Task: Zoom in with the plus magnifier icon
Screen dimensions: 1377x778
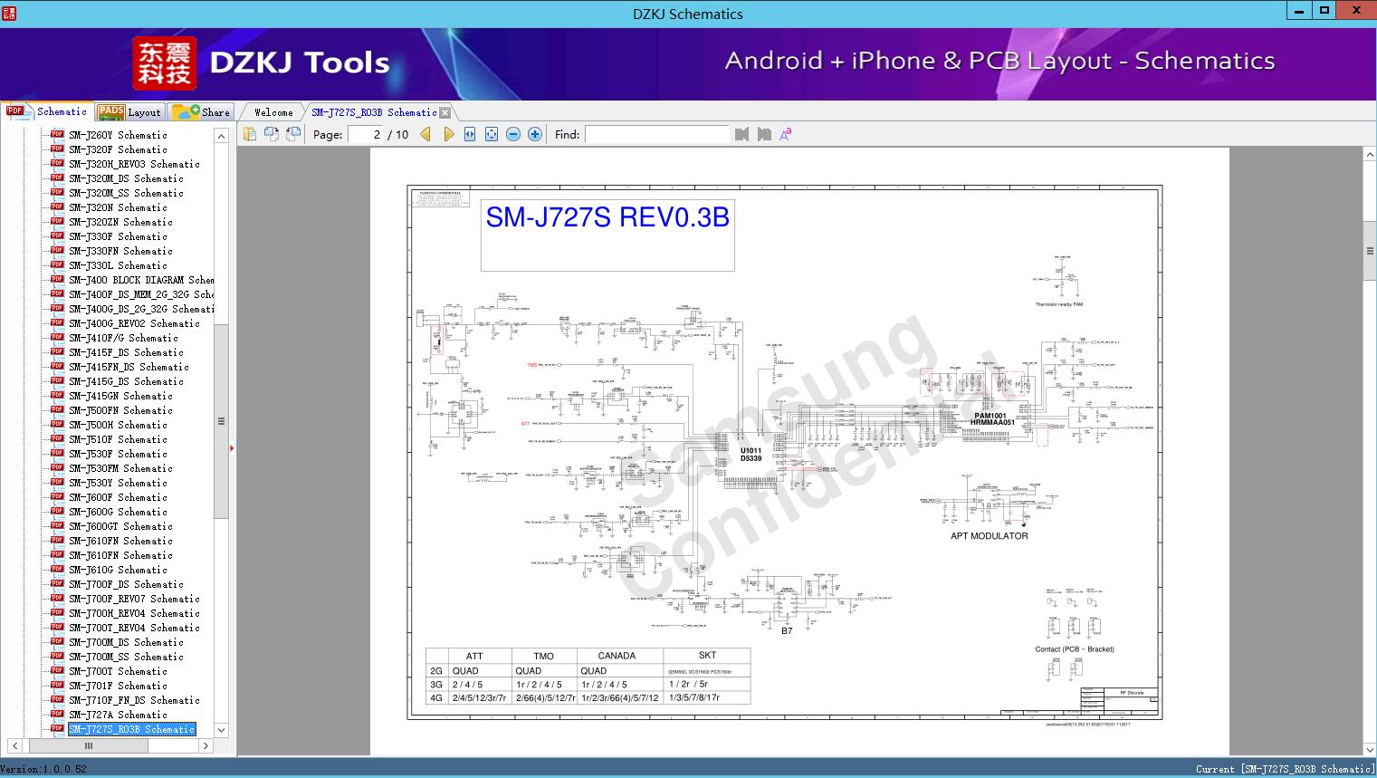Action: point(534,134)
